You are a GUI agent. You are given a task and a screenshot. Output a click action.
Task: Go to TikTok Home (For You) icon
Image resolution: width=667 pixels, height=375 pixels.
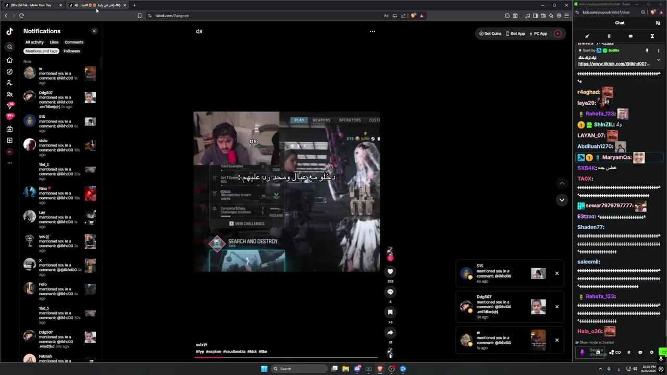pos(9,60)
